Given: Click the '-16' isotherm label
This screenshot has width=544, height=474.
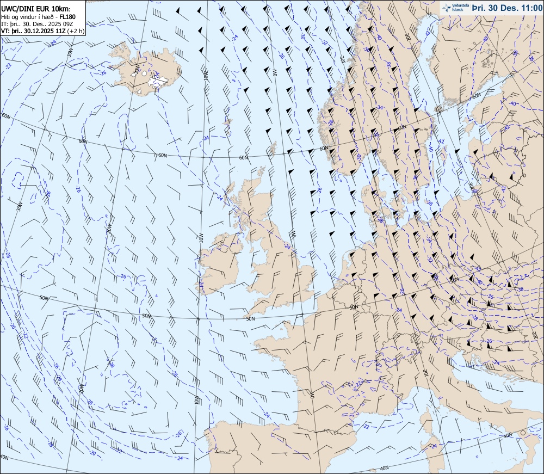Looking at the screenshot, I should click(6, 428).
